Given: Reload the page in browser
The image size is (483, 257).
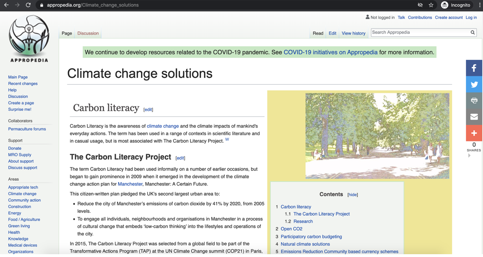Looking at the screenshot, I should tap(28, 5).
